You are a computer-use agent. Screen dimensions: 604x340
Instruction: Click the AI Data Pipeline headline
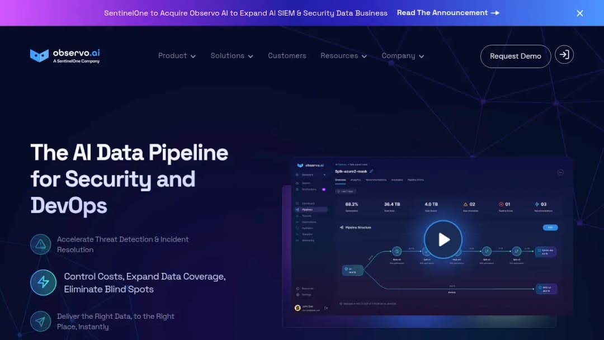coord(129,179)
